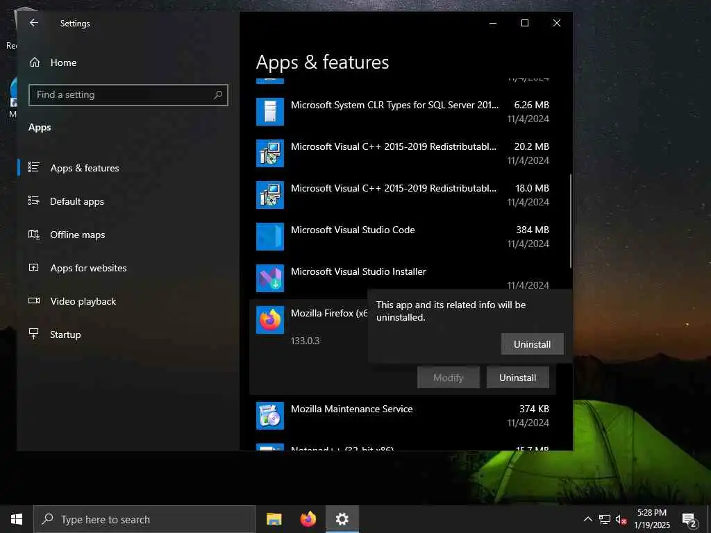Maximize the Settings window

point(525,23)
